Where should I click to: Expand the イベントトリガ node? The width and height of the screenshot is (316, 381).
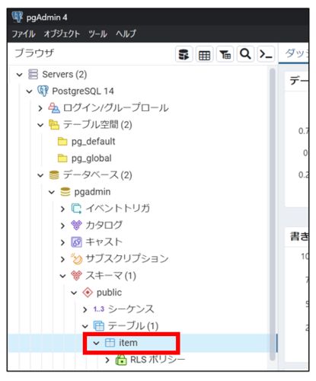coord(62,209)
